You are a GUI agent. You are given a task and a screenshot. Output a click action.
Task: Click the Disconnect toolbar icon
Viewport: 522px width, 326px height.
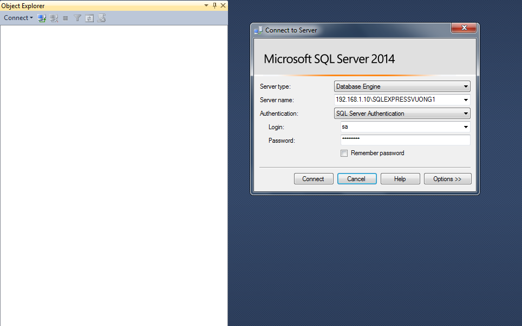point(54,18)
